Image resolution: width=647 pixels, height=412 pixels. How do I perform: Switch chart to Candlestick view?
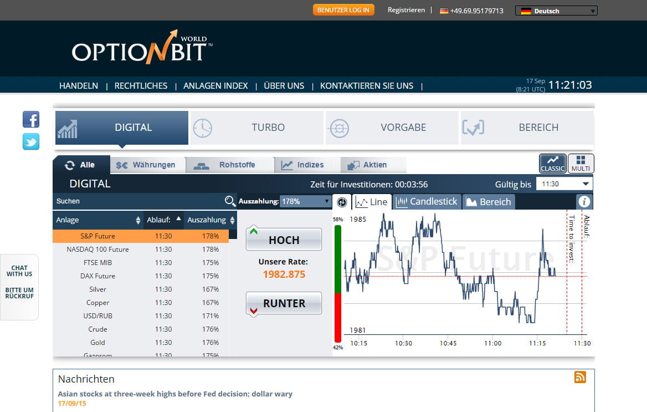pyautogui.click(x=427, y=202)
